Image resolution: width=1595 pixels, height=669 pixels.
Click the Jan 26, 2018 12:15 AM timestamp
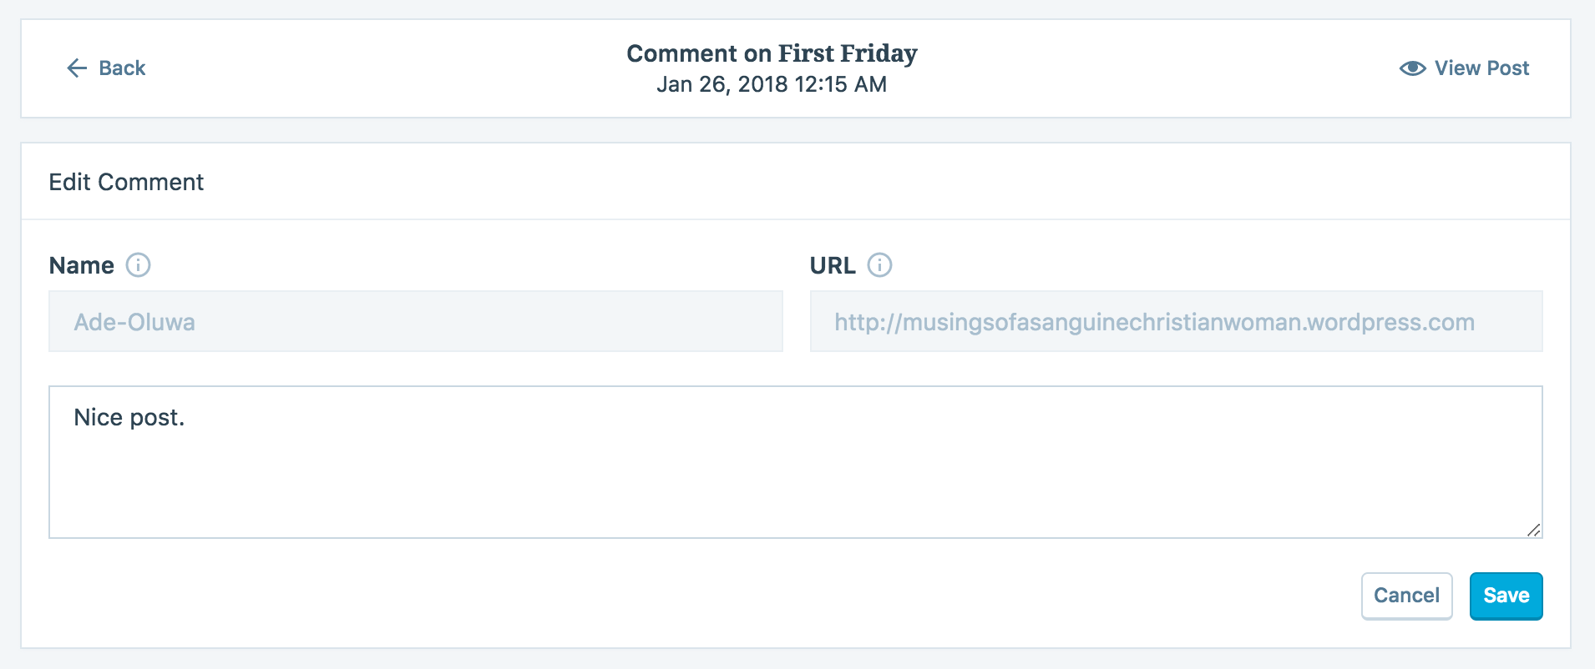point(772,84)
